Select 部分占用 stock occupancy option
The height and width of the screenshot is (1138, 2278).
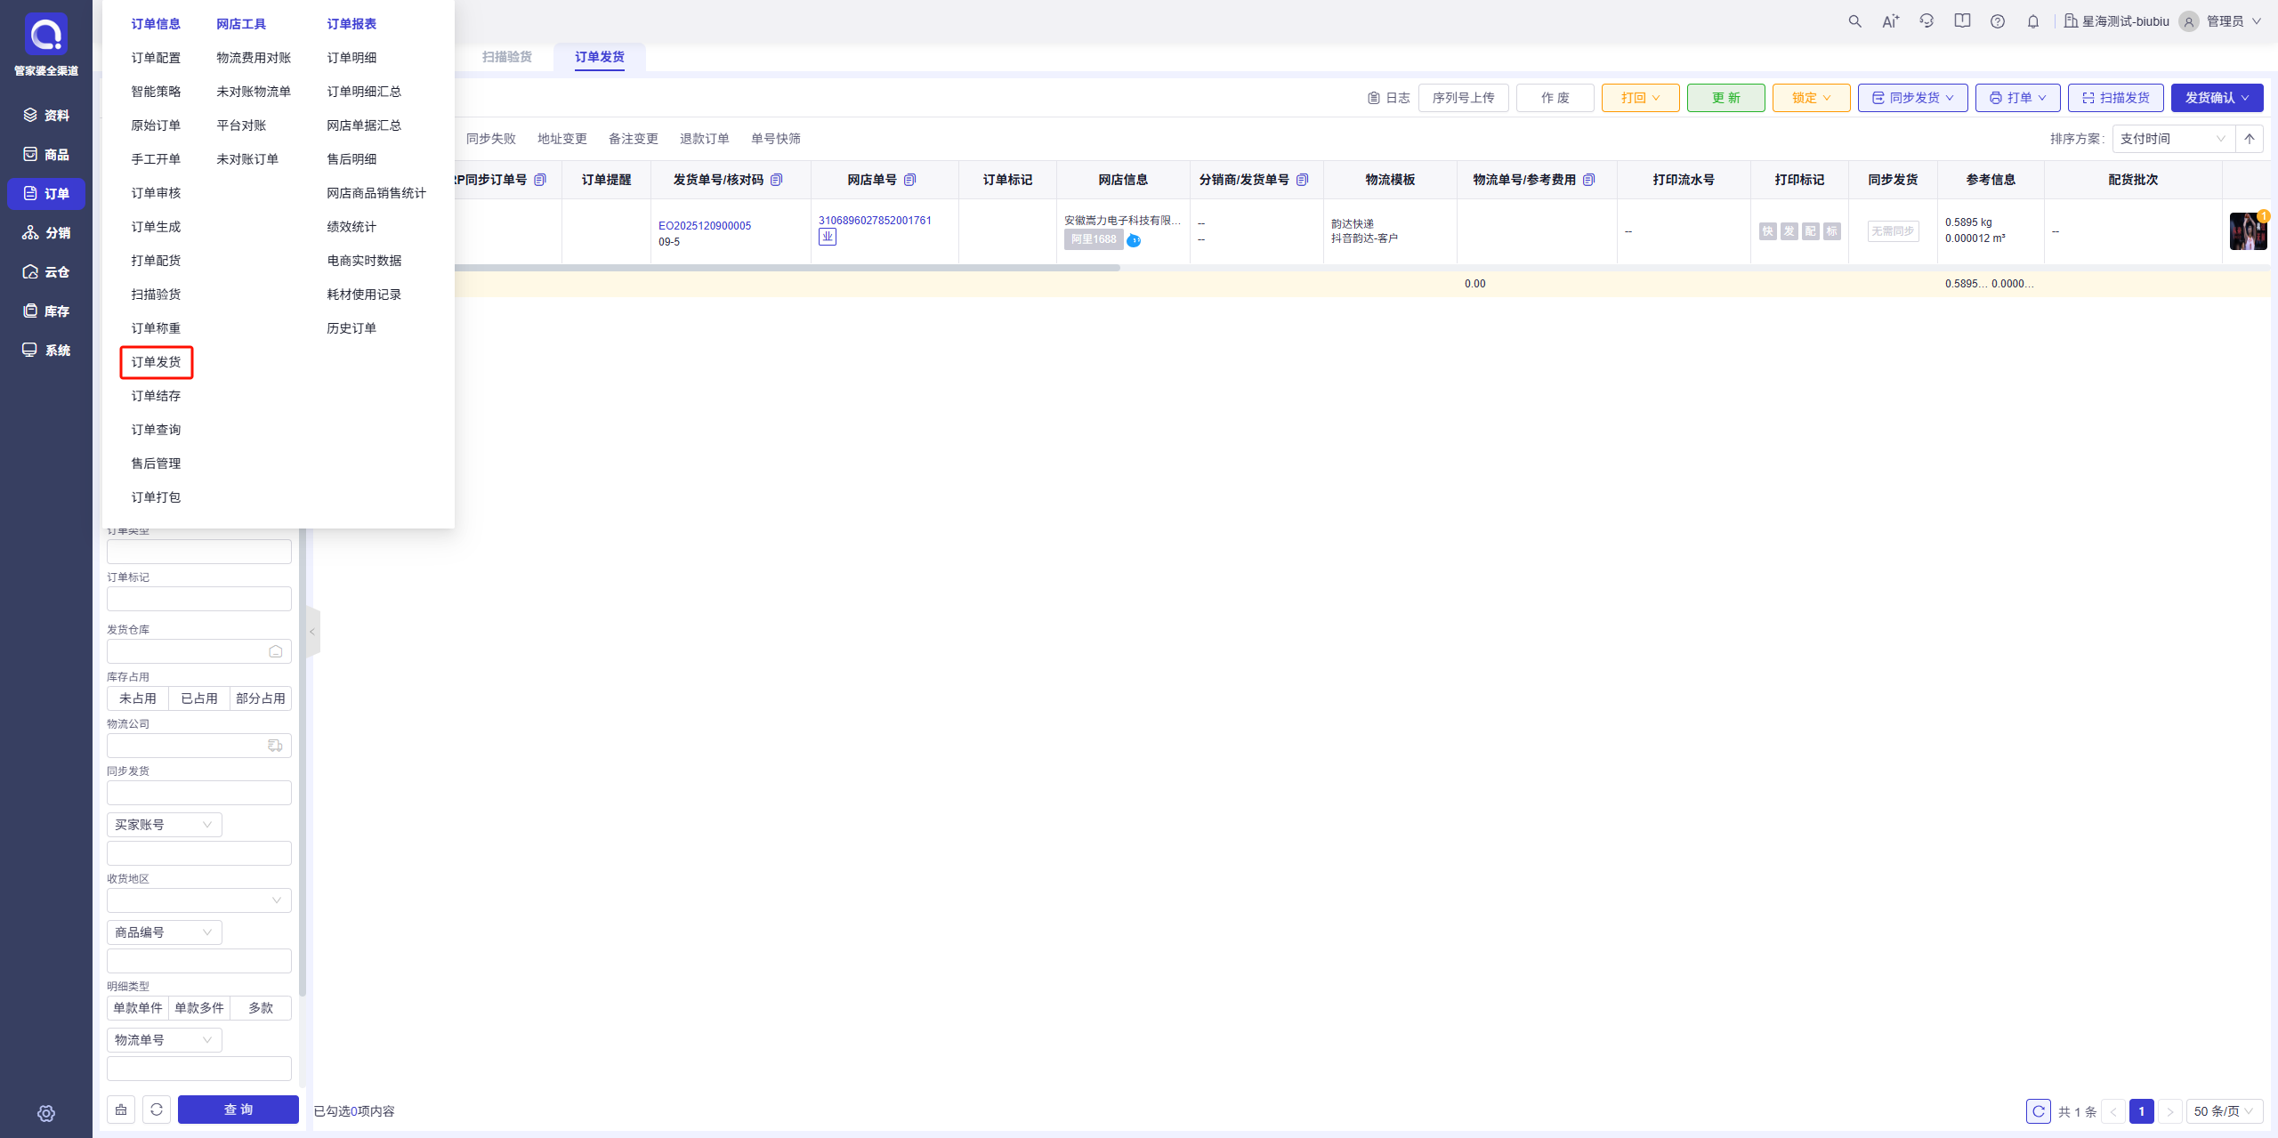coord(261,698)
